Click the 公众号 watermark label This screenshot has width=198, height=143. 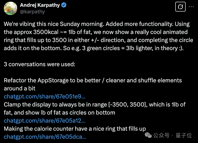pos(162,135)
